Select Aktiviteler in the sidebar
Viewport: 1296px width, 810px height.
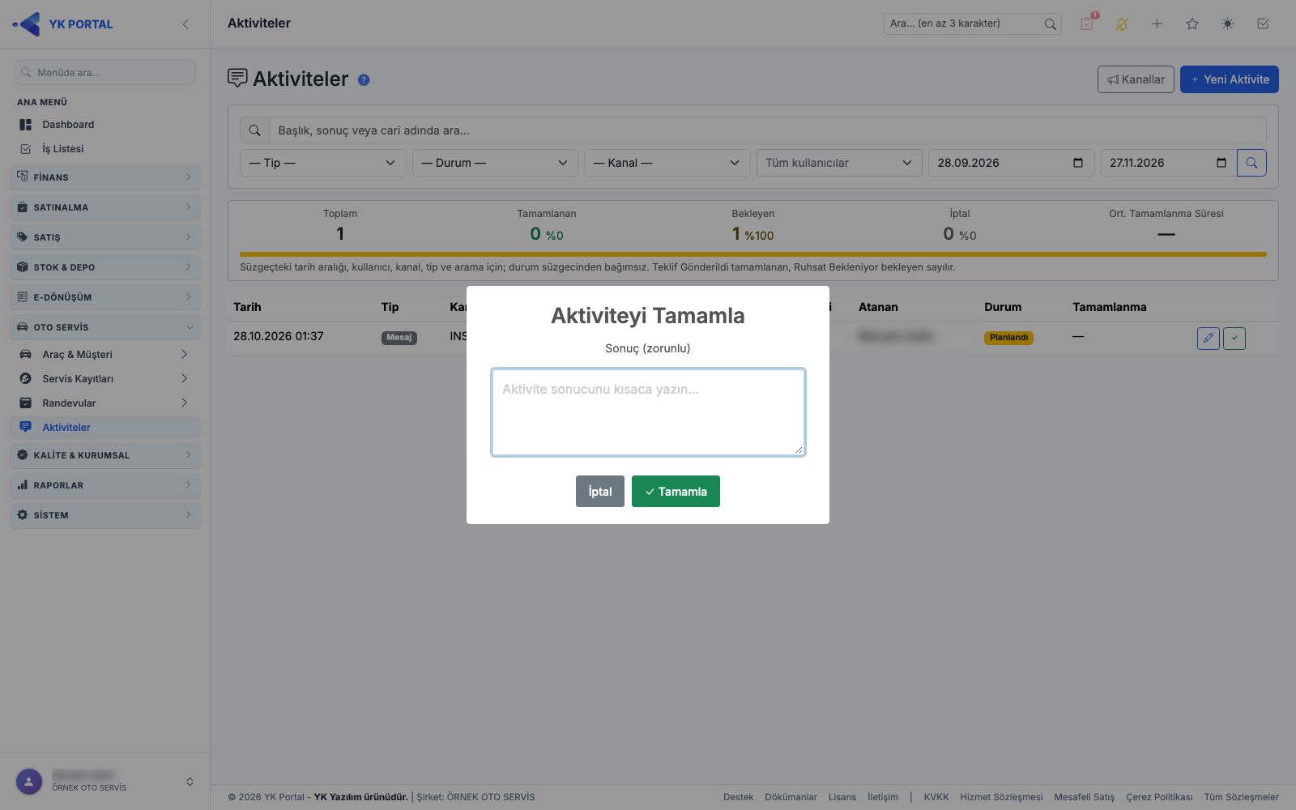105,428
